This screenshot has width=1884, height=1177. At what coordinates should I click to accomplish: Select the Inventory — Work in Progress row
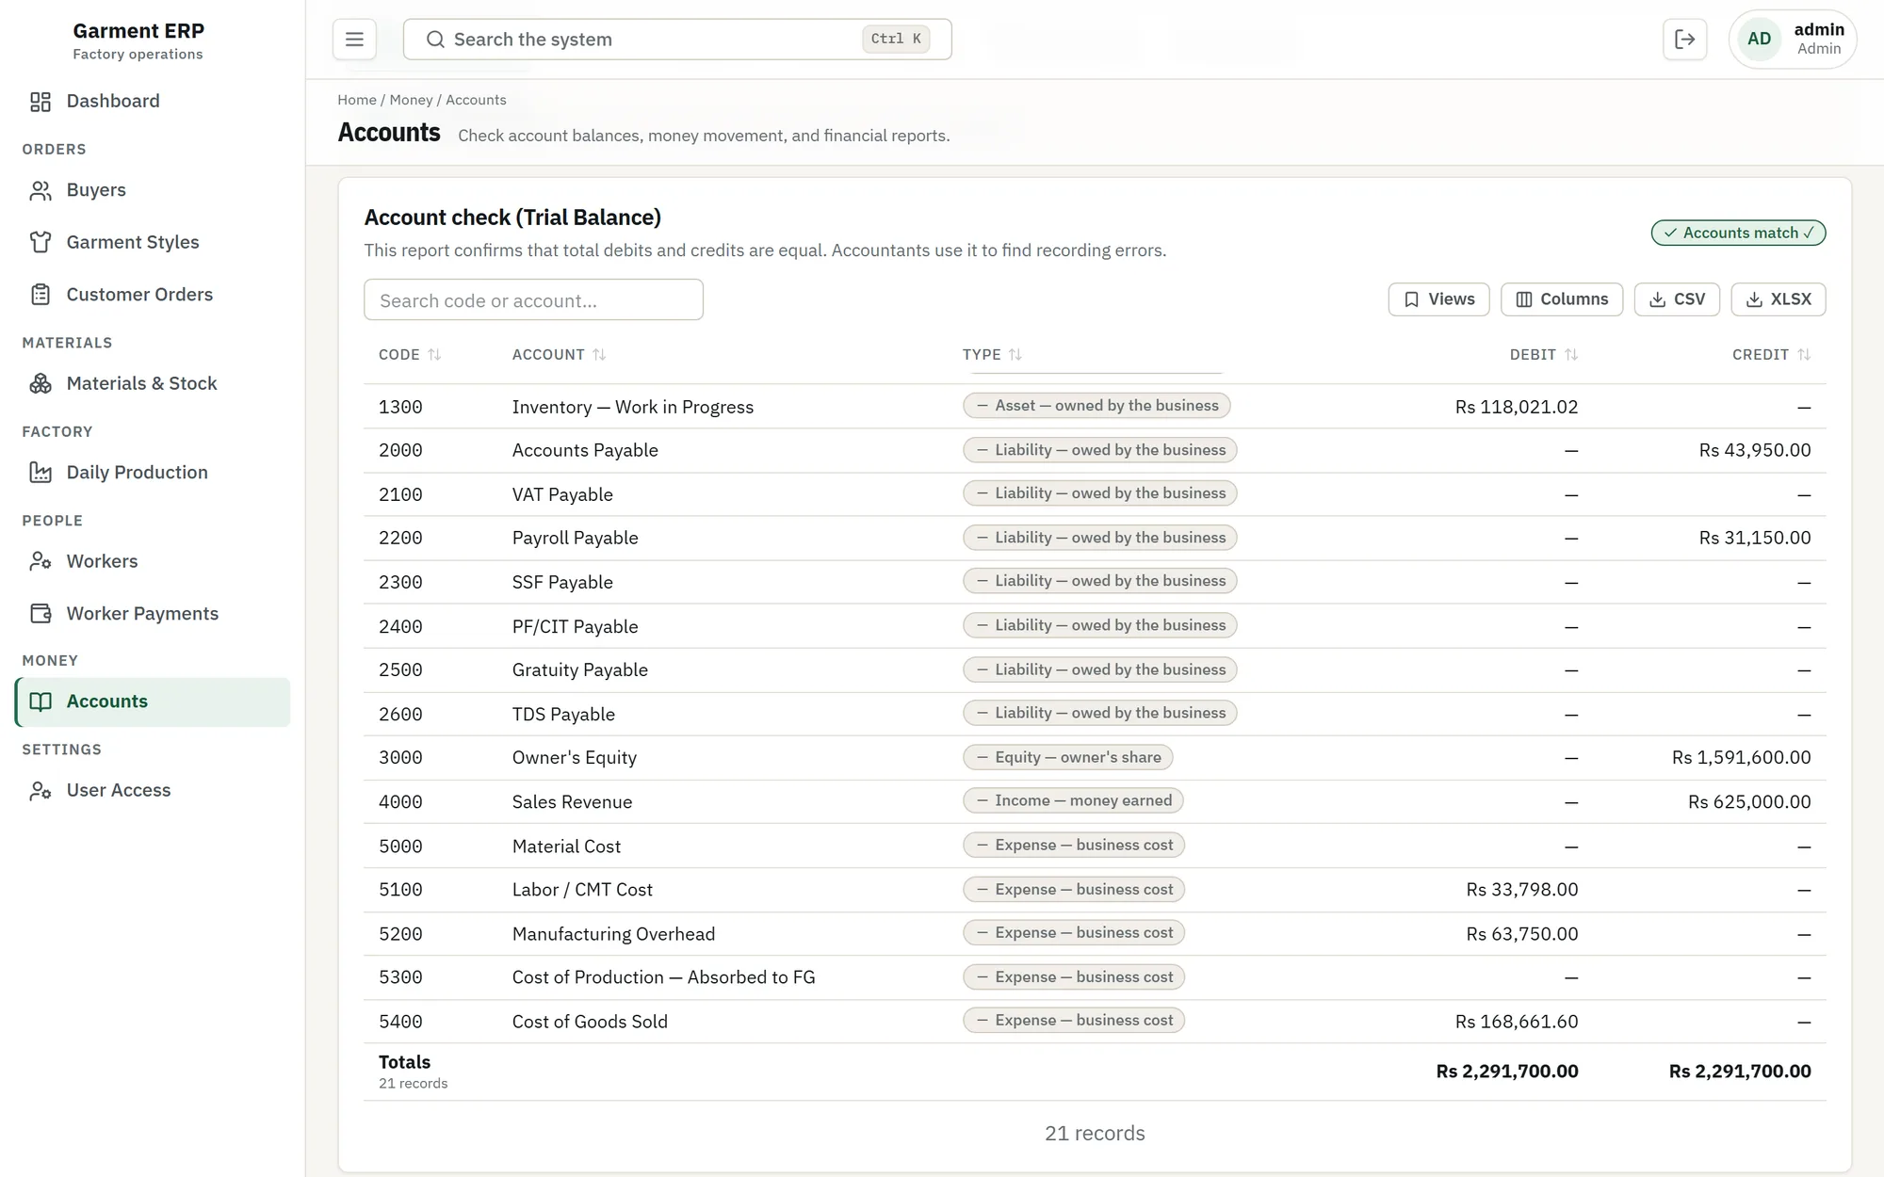click(x=1095, y=407)
